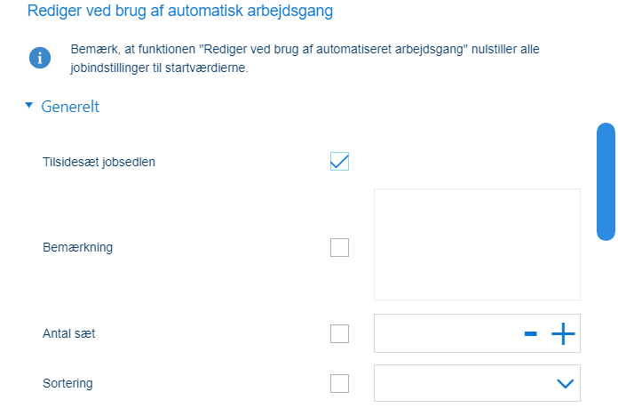Decrease Antal sæt with the minus icon
Viewport: 618px width, 408px height.
(x=530, y=334)
